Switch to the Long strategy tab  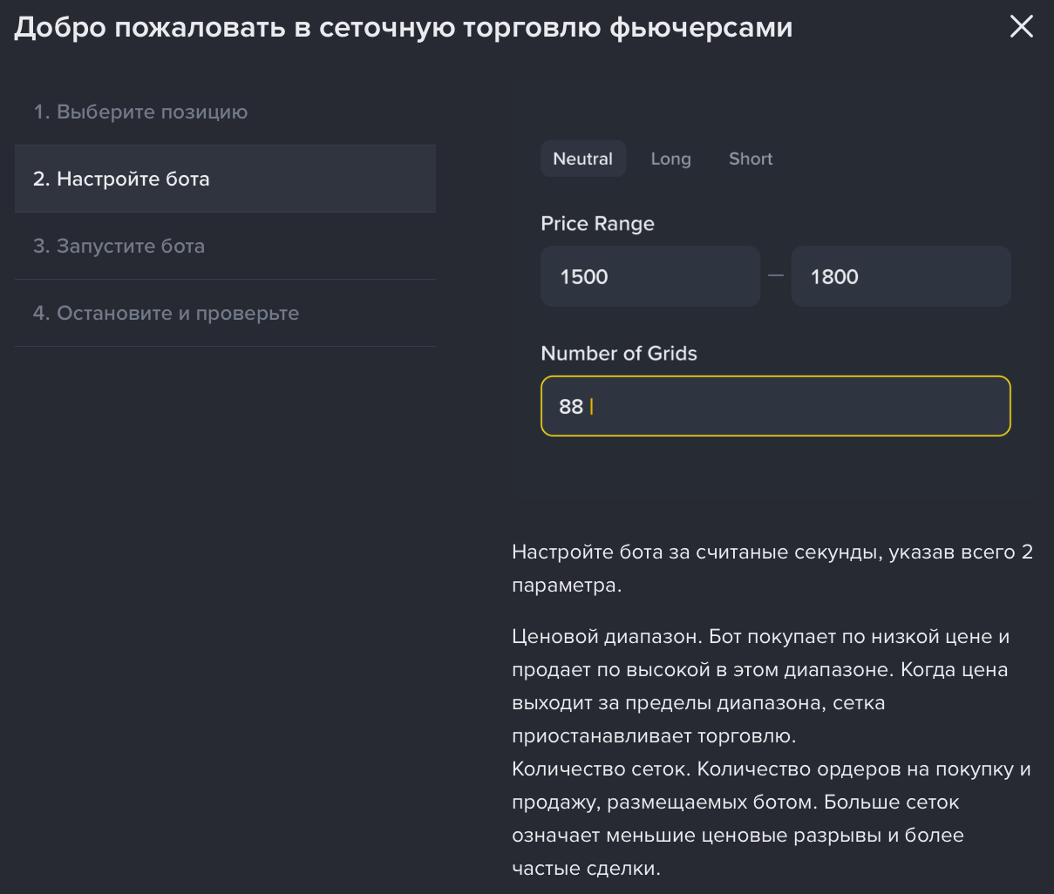[670, 159]
